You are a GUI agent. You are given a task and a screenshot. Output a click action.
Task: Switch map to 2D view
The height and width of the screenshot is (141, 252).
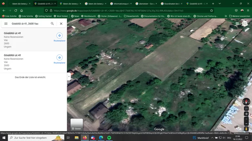pos(246,109)
